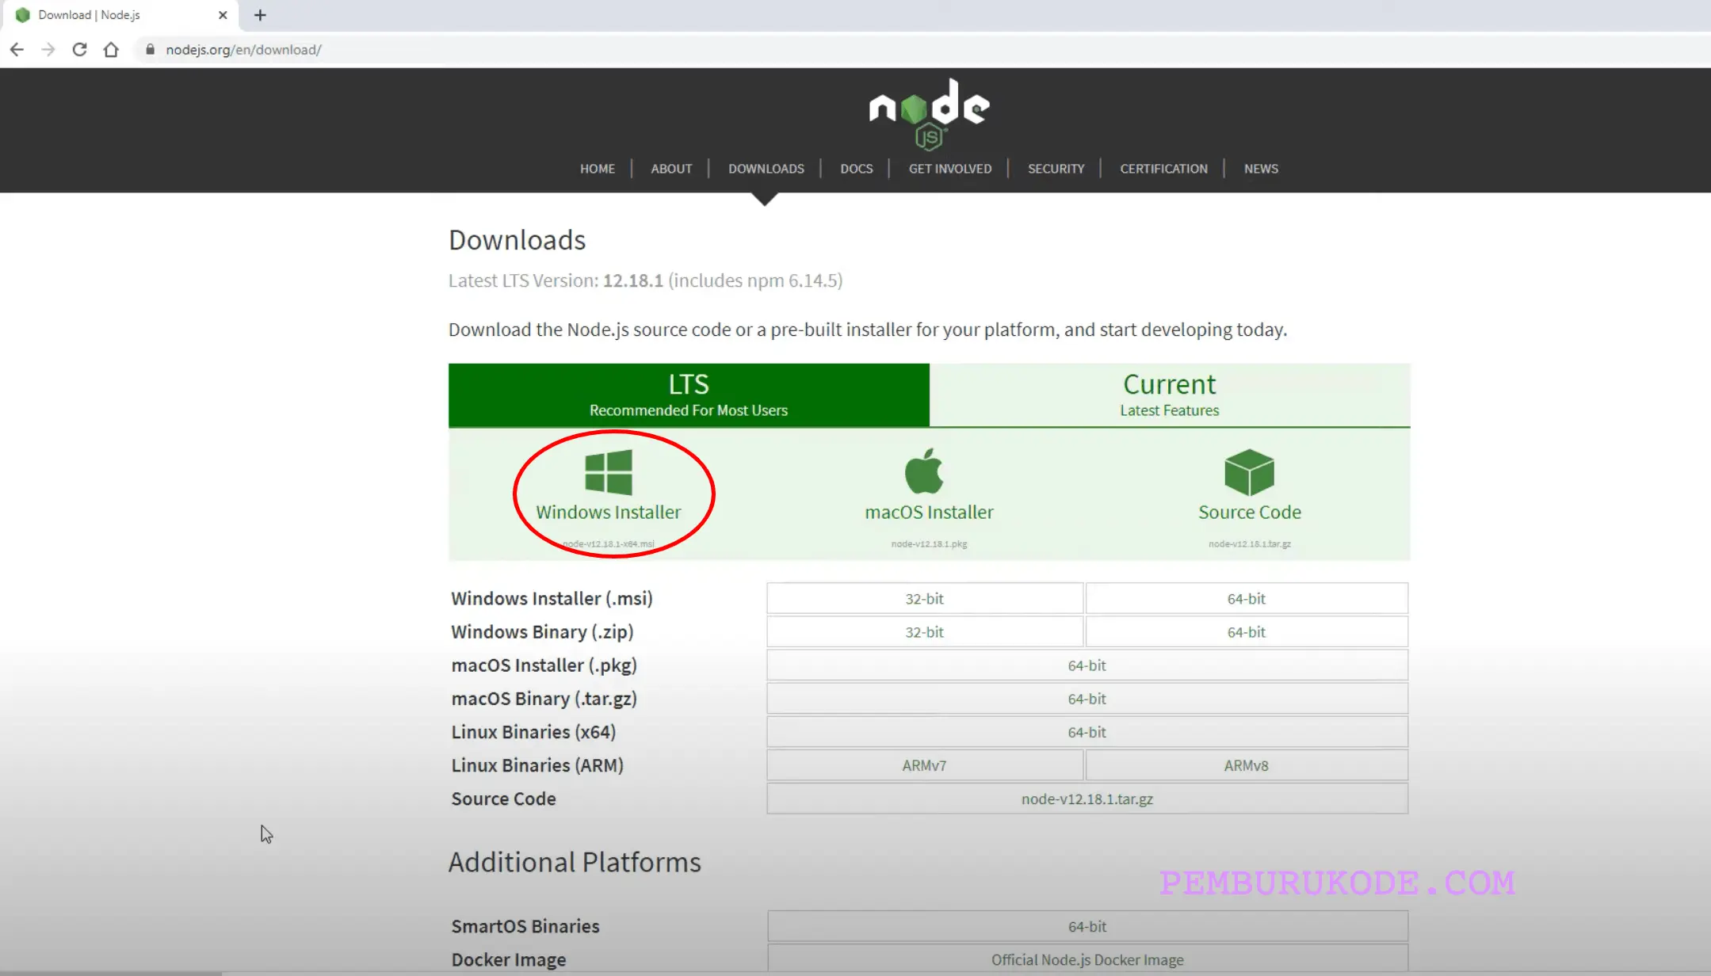Download Windows Installer (.msi) 64-bit
This screenshot has height=976, width=1711.
click(1246, 599)
